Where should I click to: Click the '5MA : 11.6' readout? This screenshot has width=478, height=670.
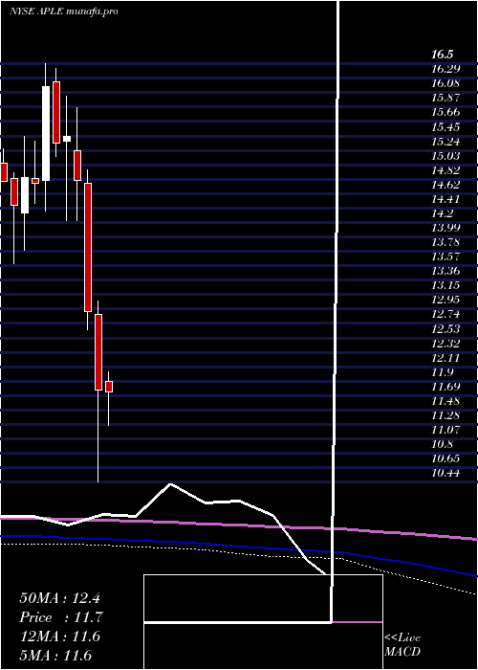[x=55, y=656]
